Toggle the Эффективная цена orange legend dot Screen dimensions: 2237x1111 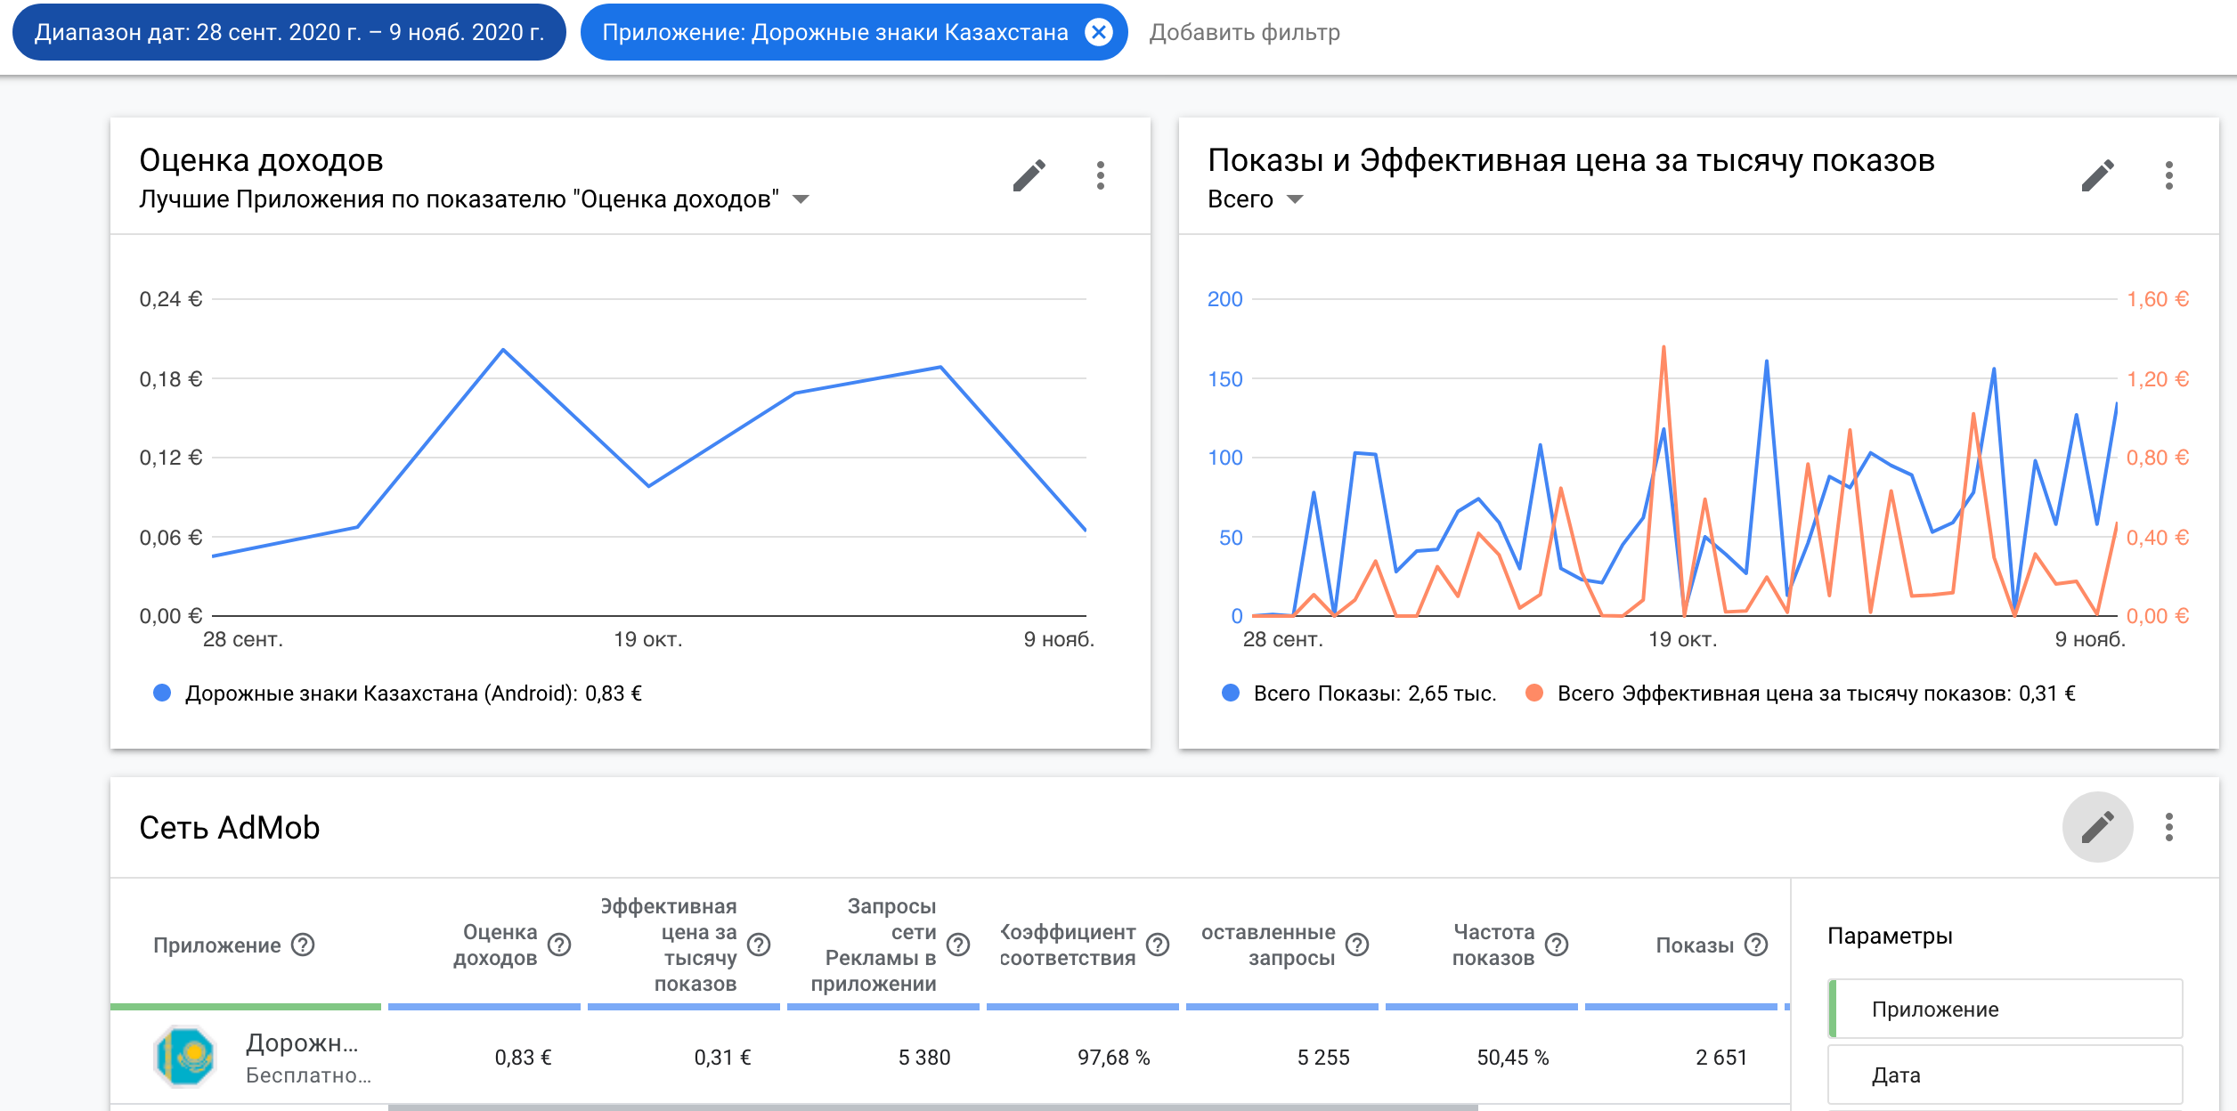[1534, 693]
